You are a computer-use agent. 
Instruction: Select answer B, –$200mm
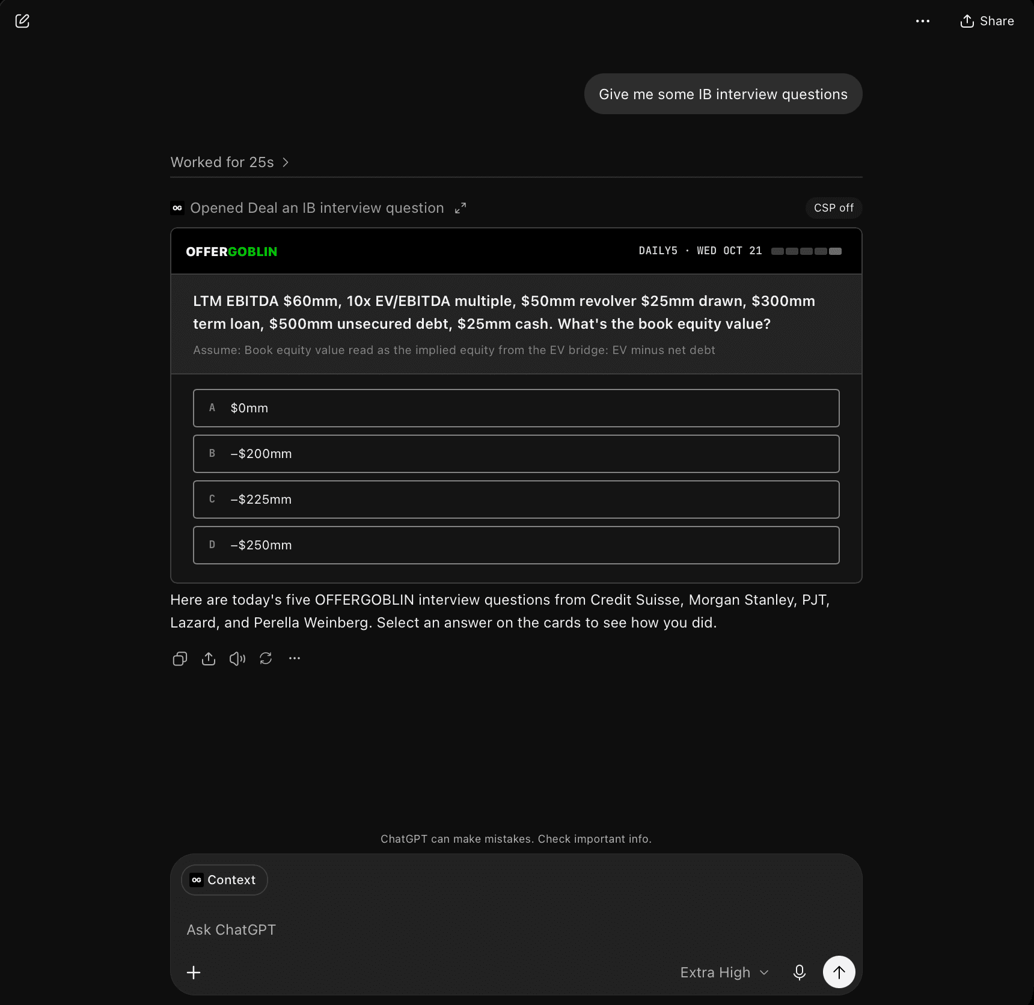(516, 454)
